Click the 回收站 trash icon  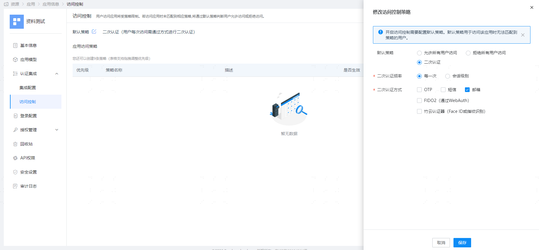tap(15, 144)
